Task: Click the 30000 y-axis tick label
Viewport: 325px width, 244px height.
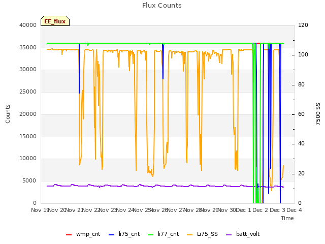Action: click(28, 69)
